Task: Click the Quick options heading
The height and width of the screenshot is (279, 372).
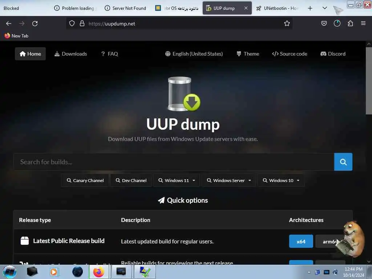Action: (x=183, y=201)
